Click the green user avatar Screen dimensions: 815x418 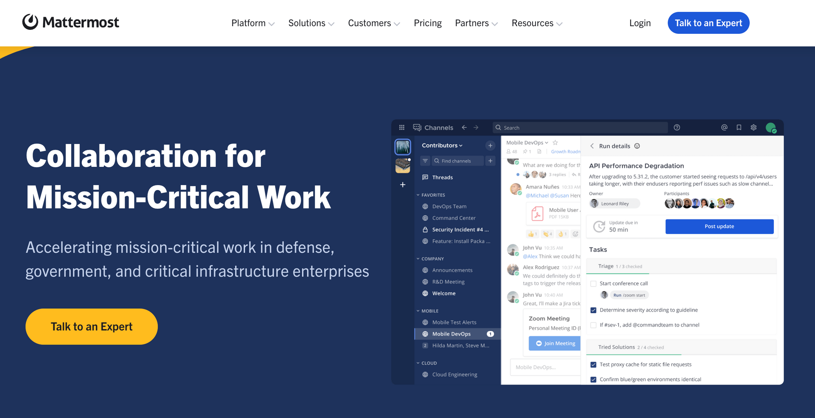771,128
